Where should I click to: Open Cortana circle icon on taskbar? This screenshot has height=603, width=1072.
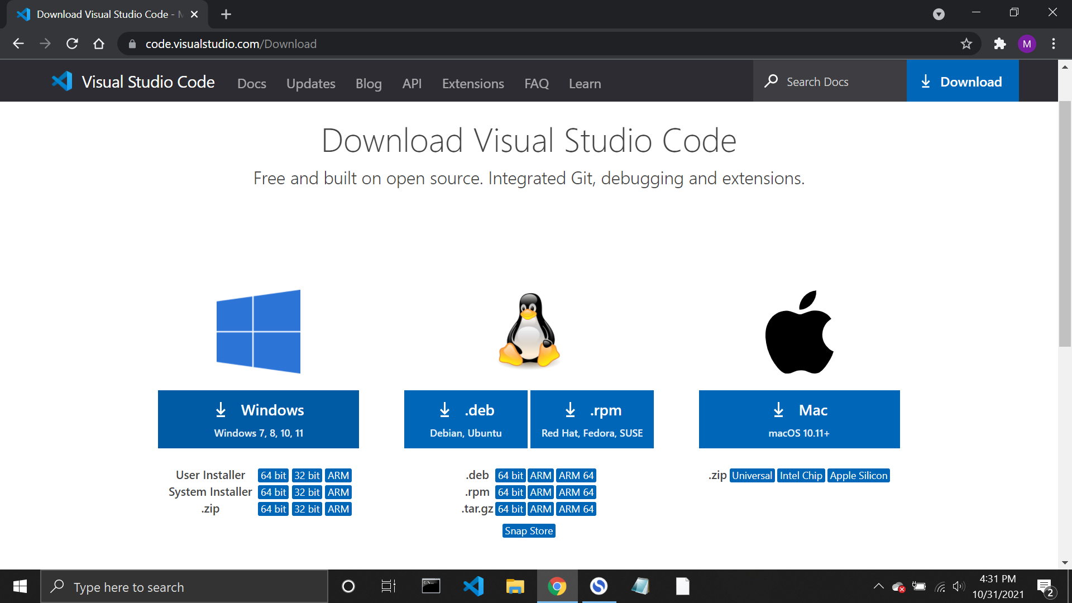[x=348, y=586]
